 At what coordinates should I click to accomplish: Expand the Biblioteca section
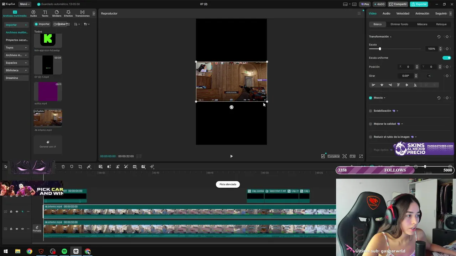pos(16,70)
